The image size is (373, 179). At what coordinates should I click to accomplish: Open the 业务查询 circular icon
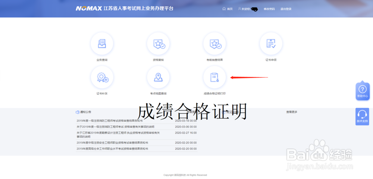[x=102, y=44]
